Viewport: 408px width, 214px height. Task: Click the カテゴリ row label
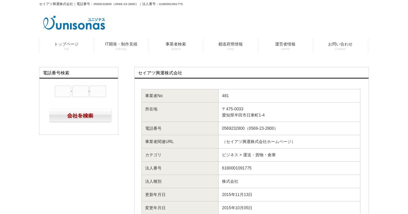[153, 155]
